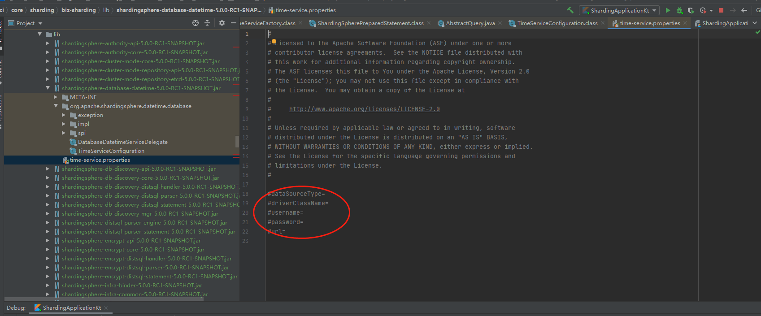Close ShardingApplicationKt debug session tab
The height and width of the screenshot is (316, 761).
(x=106, y=308)
